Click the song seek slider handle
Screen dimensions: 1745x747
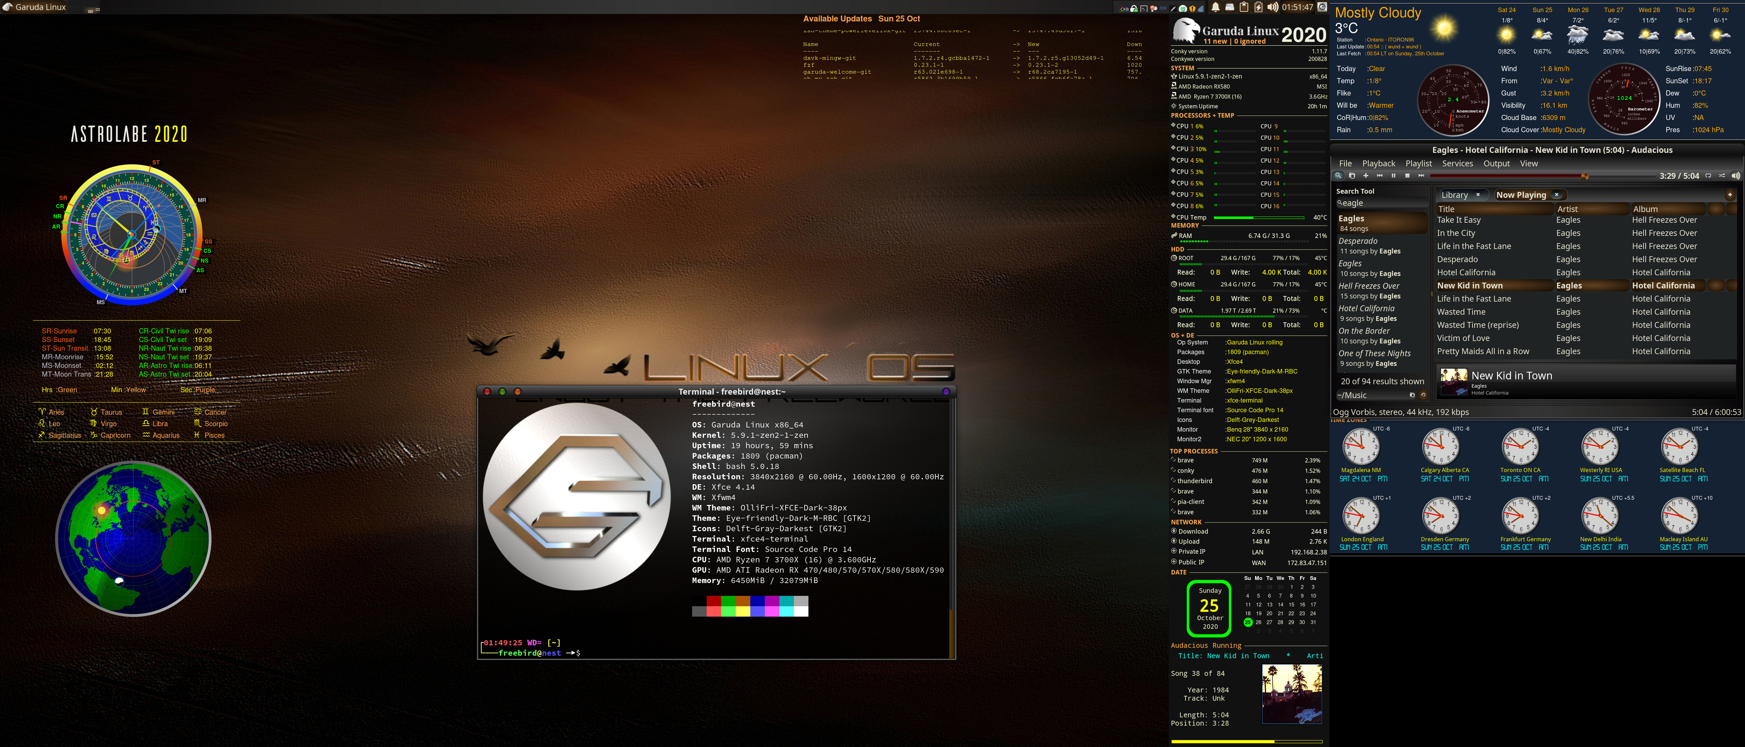(x=1584, y=176)
